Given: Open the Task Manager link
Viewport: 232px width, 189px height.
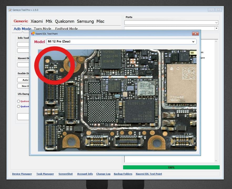Looking at the screenshot, I should 45,174.
